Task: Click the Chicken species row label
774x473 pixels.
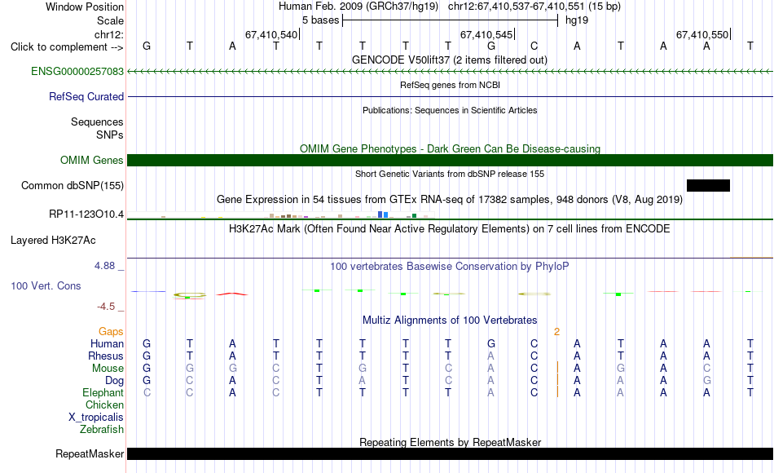Action: click(104, 405)
